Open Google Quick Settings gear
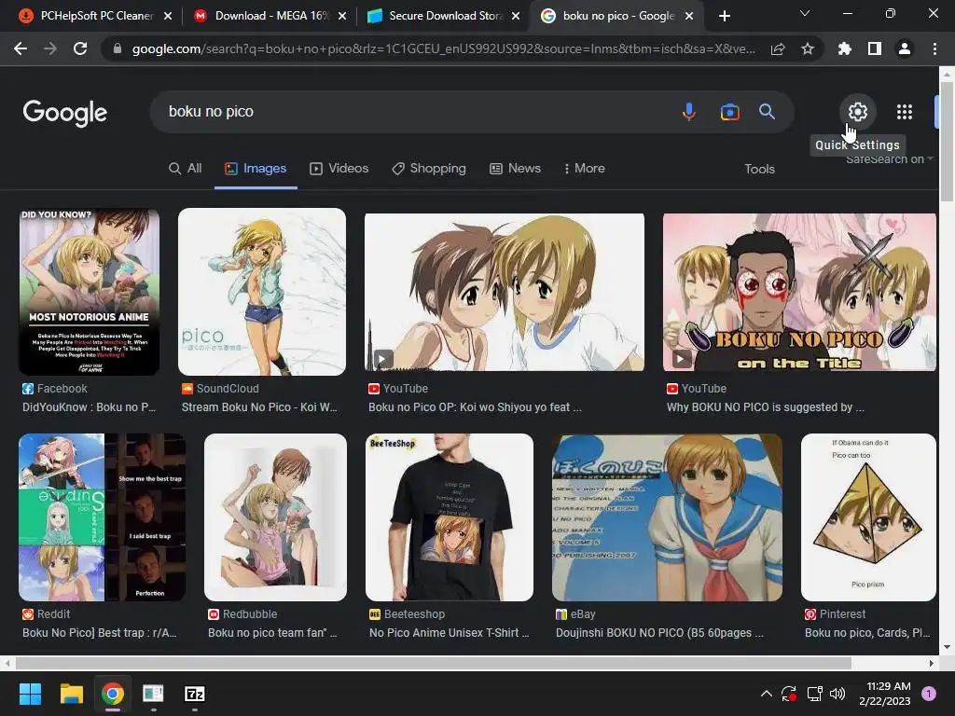Viewport: 955px width, 716px height. coord(858,112)
